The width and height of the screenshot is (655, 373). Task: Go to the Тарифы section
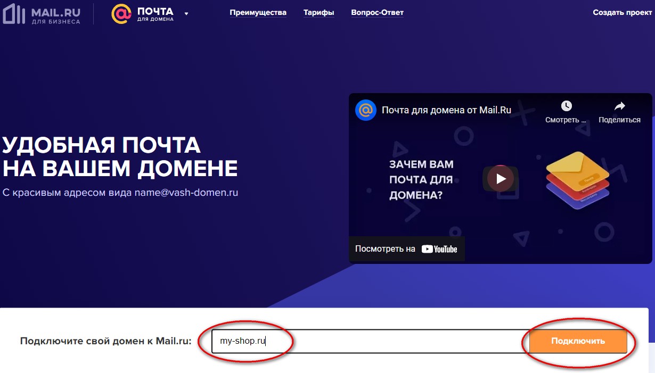coord(319,12)
